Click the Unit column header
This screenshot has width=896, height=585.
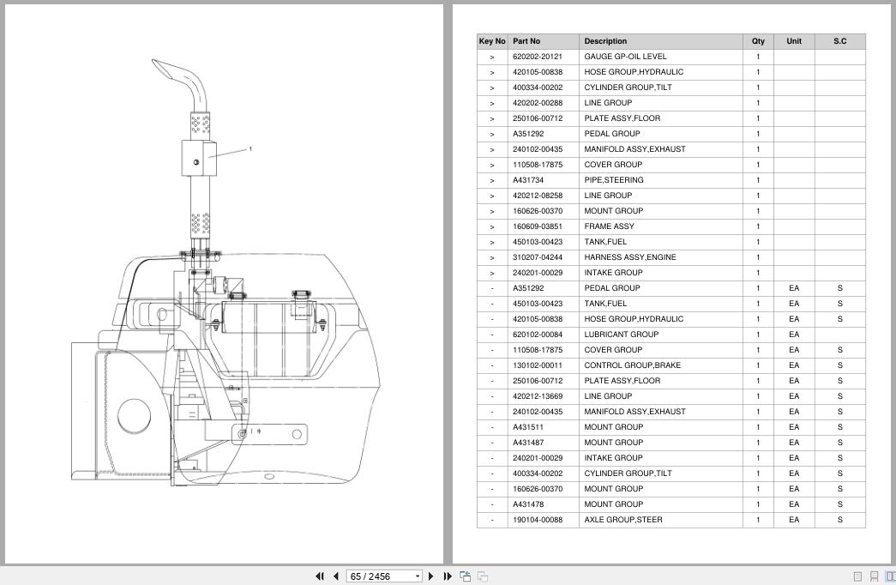(794, 41)
